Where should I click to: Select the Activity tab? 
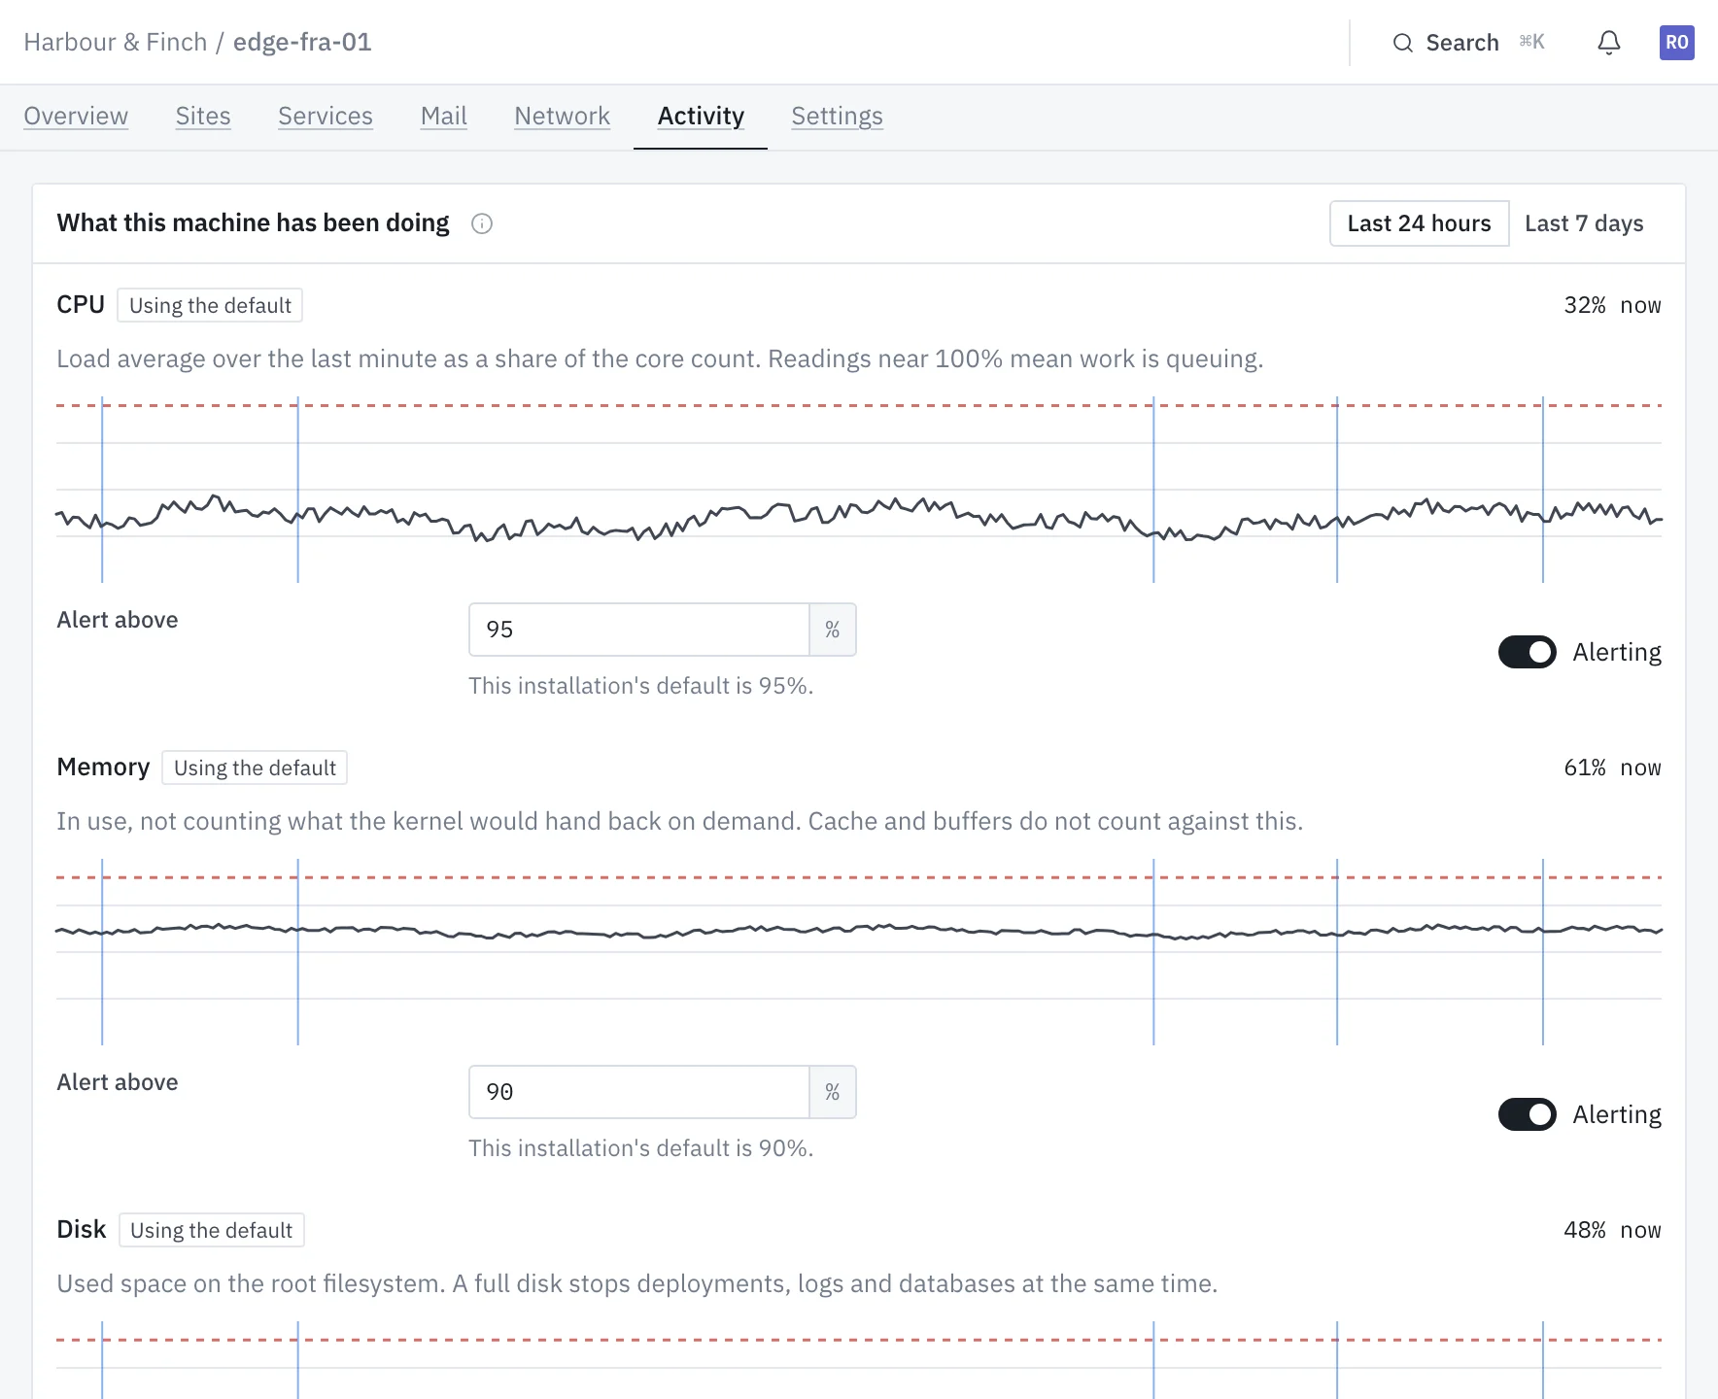(x=701, y=116)
